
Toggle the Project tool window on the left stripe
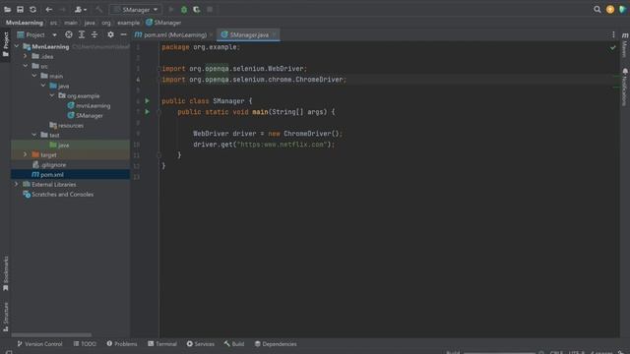tap(6, 44)
